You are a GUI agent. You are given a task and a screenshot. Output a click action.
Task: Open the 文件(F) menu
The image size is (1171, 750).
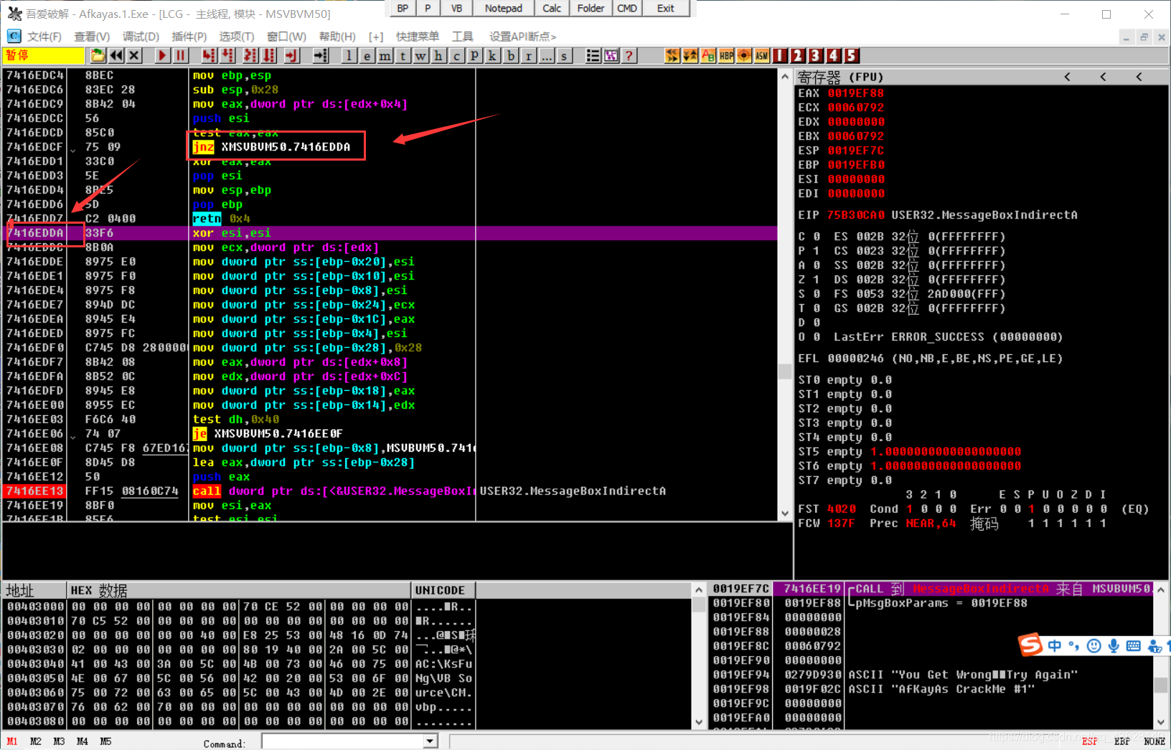click(x=44, y=37)
